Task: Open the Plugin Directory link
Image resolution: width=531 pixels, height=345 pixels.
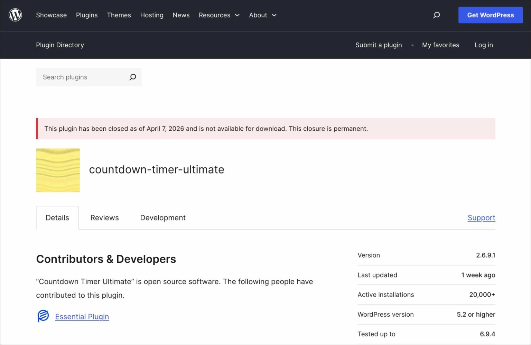Action: point(60,45)
